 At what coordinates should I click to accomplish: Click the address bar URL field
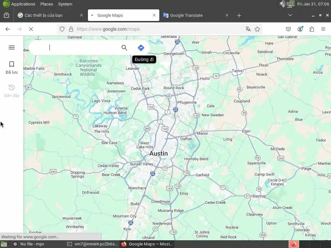coord(159,29)
